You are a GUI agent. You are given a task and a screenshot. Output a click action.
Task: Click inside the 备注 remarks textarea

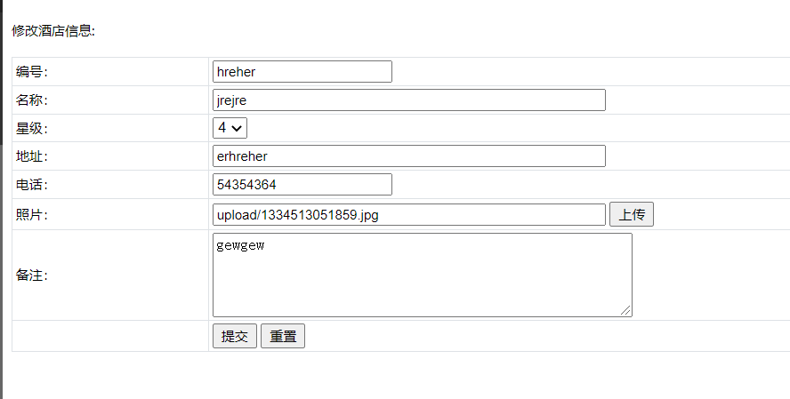(422, 275)
